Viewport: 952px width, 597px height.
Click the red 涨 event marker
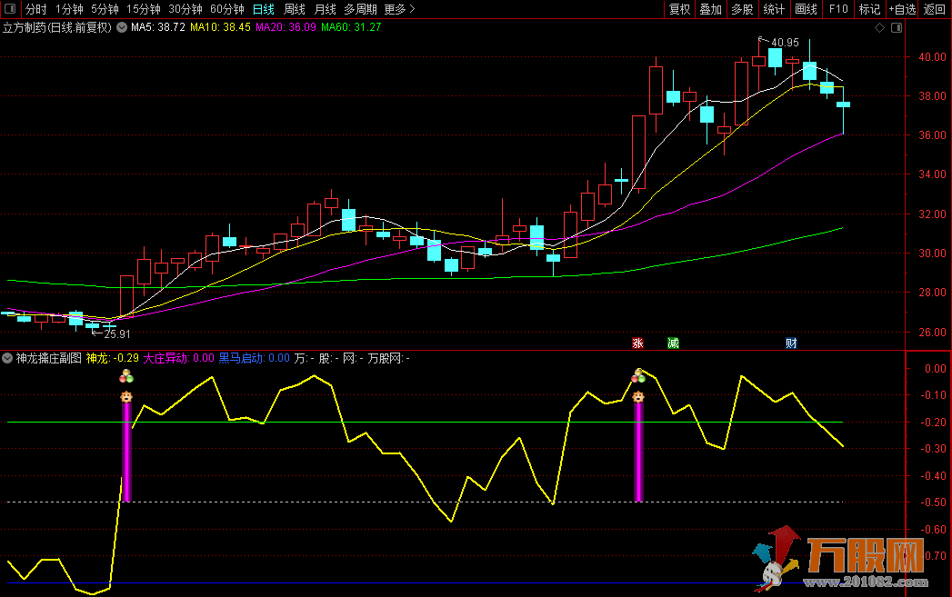637,343
